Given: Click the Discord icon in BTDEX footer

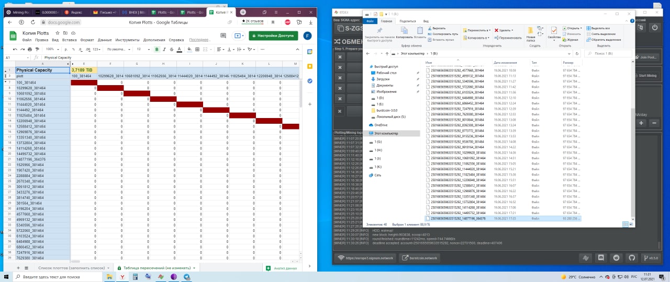Looking at the screenshot, I should pyautogui.click(x=601, y=257).
